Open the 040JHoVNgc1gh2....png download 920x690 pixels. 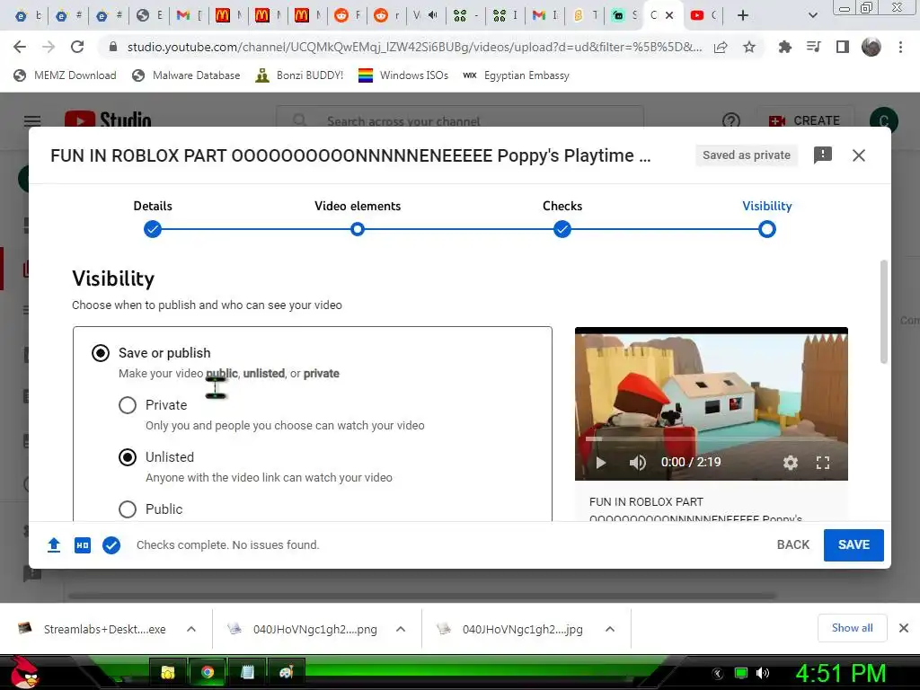pyautogui.click(x=302, y=629)
